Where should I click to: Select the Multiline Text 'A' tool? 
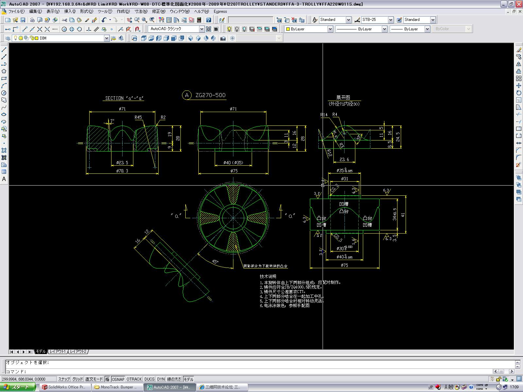point(4,179)
